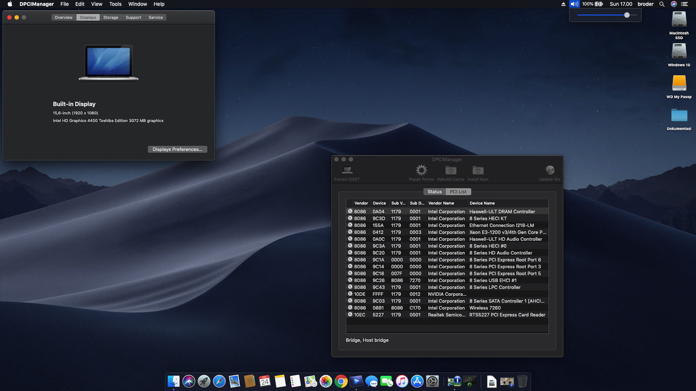
Task: Open the Window menu
Action: [138, 4]
